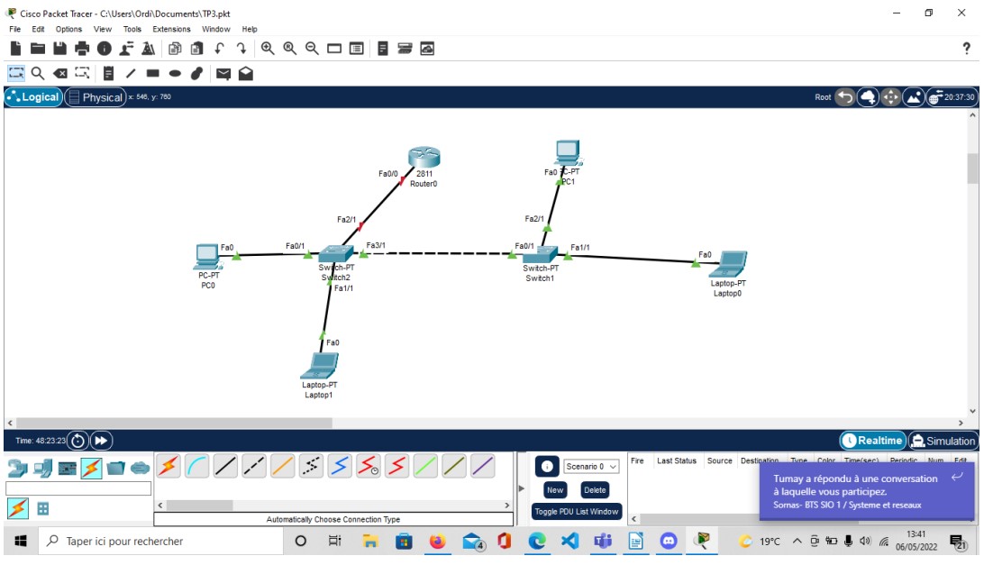Click the New scenario button

tap(555, 489)
